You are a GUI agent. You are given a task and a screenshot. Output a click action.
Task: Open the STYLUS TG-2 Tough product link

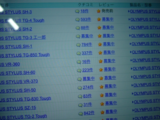[23, 116]
